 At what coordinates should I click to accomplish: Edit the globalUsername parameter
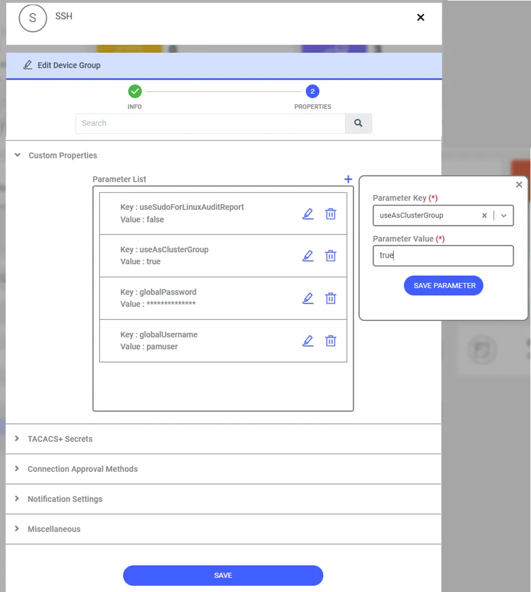308,341
